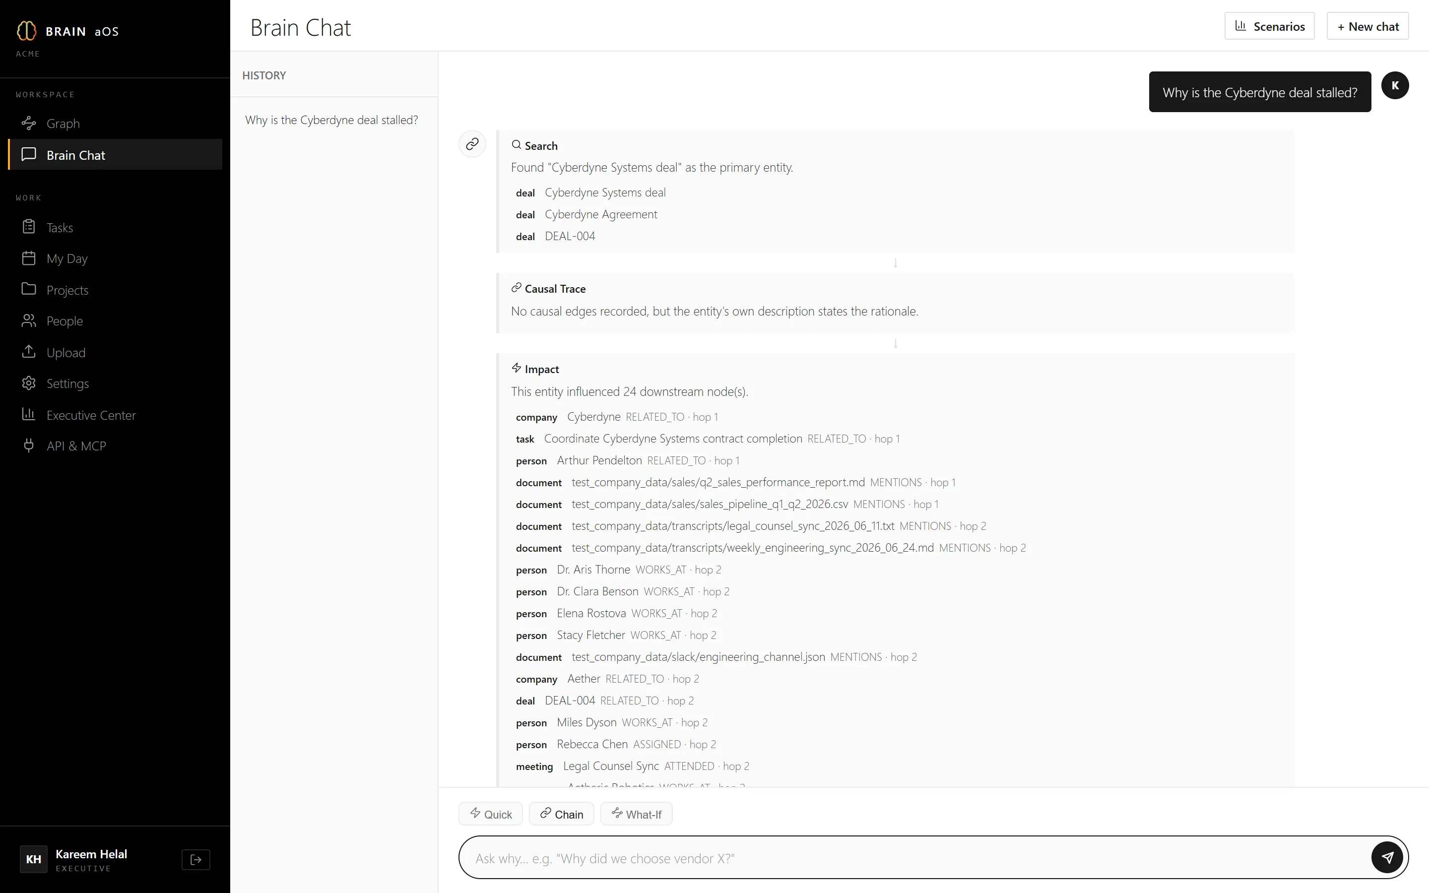
Task: Click the chain link avatar icon beside Search
Action: click(x=472, y=144)
